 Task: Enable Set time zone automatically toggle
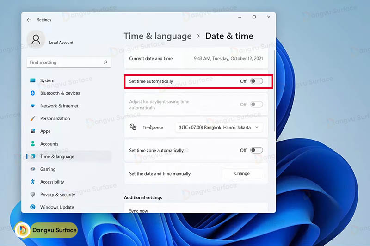click(x=257, y=150)
